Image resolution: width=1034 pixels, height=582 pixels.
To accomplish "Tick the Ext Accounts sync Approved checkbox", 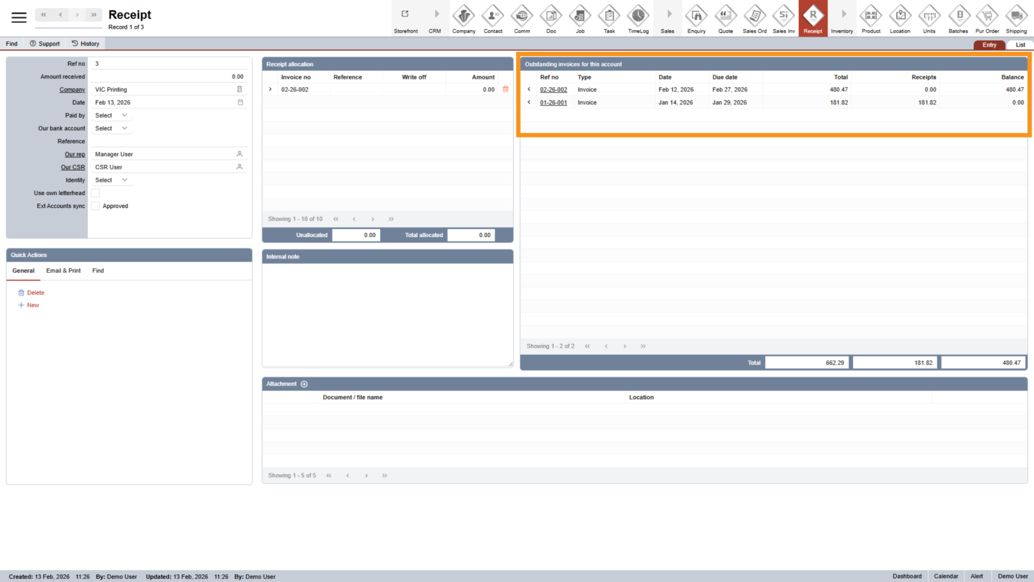I will (x=95, y=206).
